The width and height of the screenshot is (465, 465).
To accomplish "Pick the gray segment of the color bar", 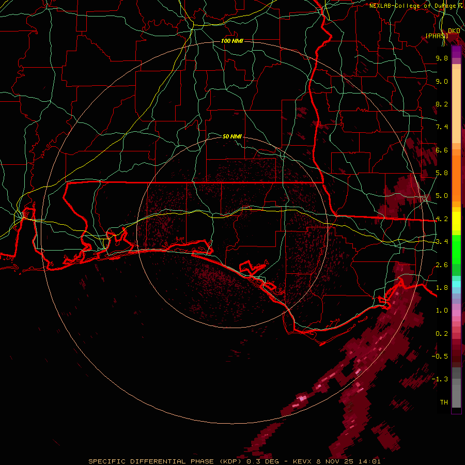I will (x=456, y=387).
